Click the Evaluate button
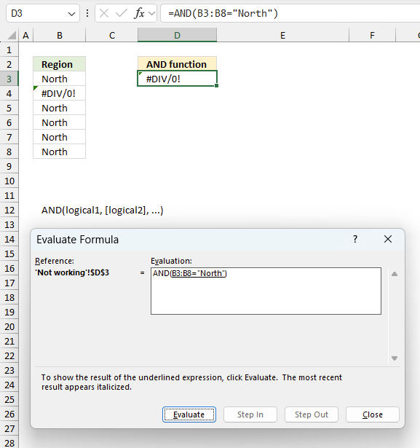The image size is (420, 448). coord(189,414)
